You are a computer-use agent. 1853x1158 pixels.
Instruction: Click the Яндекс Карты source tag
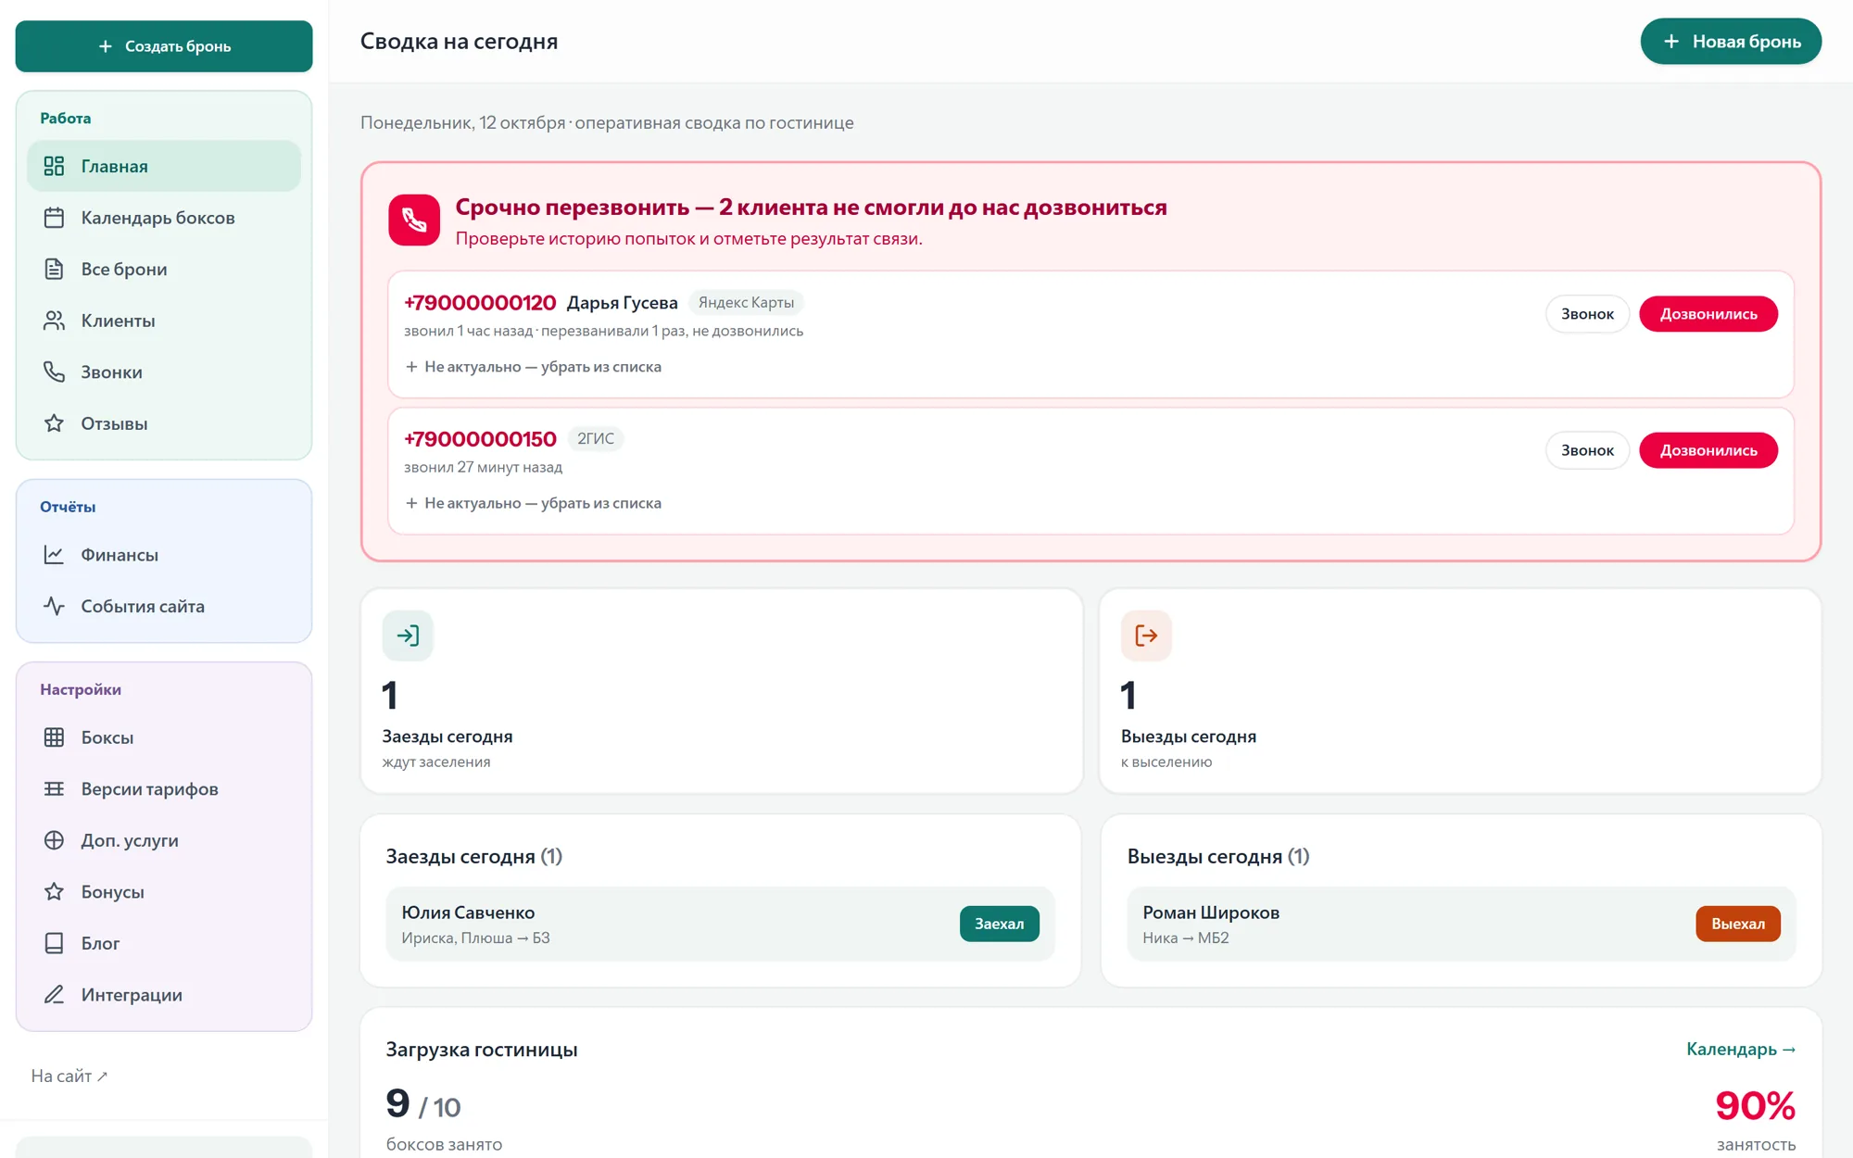tap(746, 303)
